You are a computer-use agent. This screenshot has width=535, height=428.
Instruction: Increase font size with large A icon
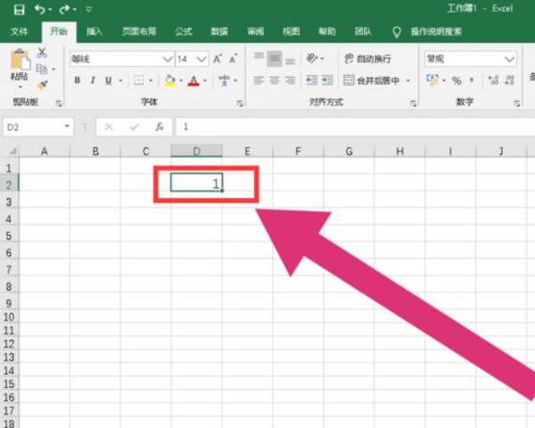tap(218, 59)
